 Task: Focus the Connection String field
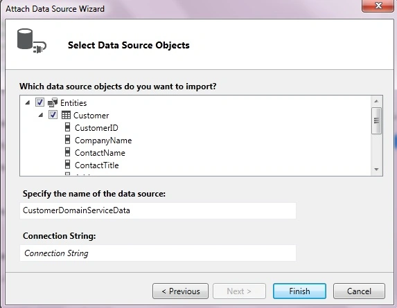[158, 253]
